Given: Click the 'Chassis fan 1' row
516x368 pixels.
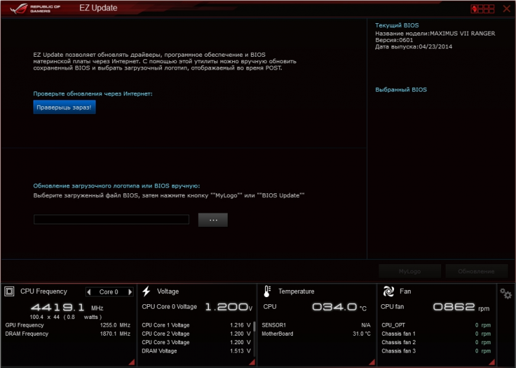Looking at the screenshot, I should pos(436,333).
